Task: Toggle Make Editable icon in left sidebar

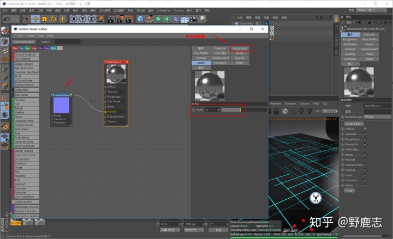Action: (x=5, y=30)
